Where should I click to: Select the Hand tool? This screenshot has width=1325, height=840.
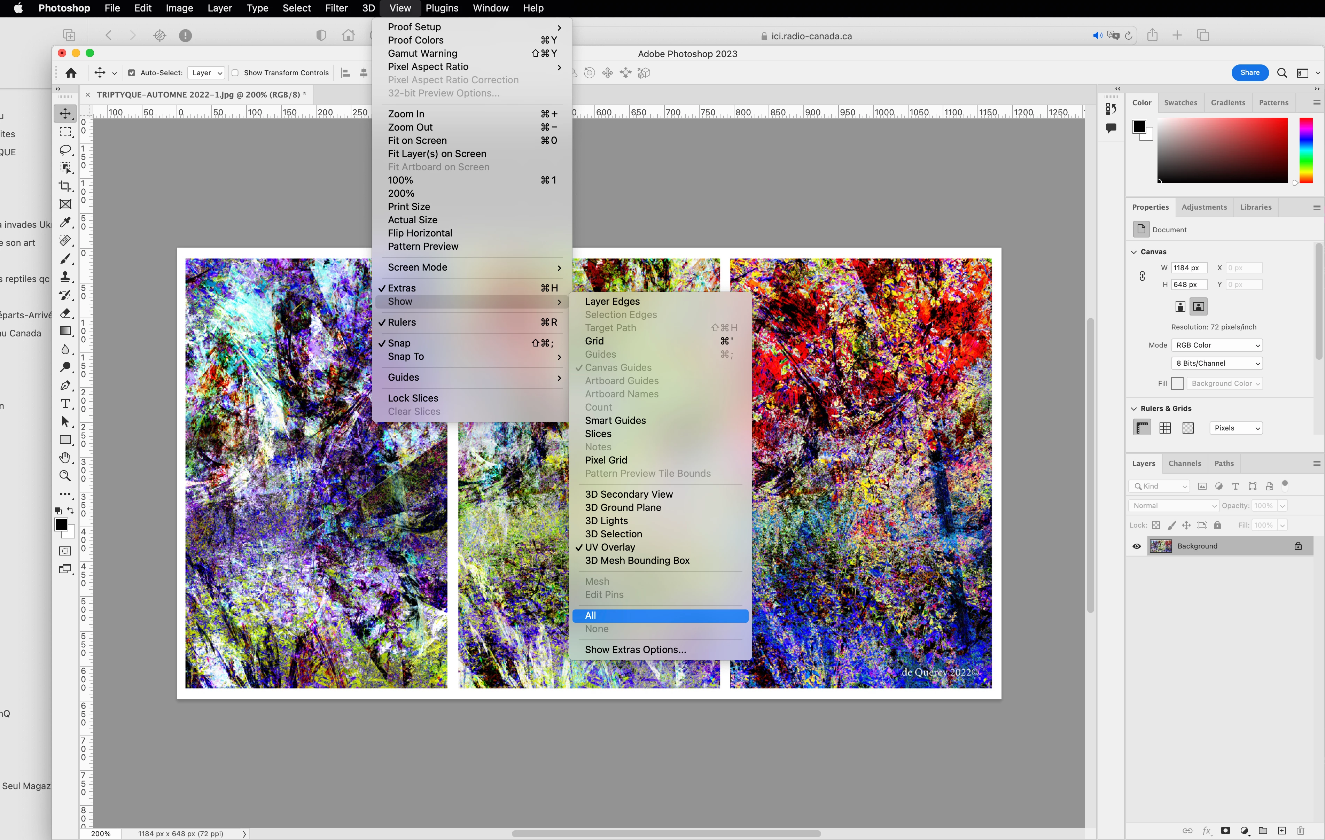point(65,457)
